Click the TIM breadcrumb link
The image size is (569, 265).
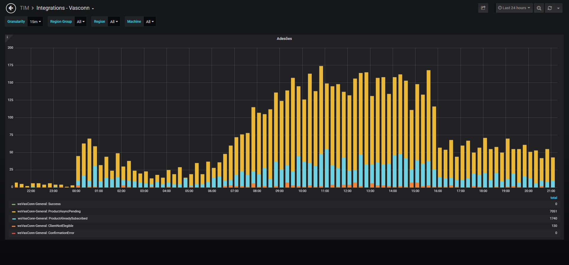24,8
